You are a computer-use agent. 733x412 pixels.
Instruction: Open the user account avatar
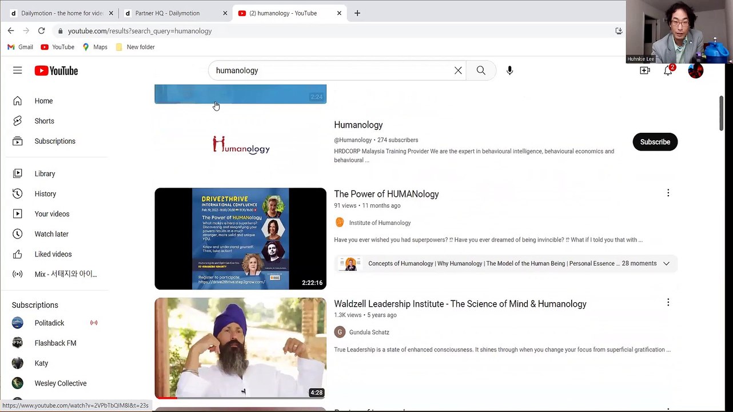pyautogui.click(x=695, y=71)
